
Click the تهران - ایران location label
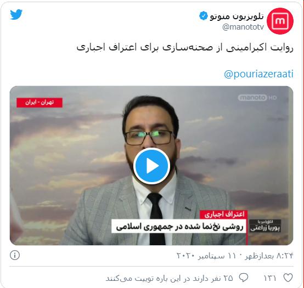click(x=40, y=103)
